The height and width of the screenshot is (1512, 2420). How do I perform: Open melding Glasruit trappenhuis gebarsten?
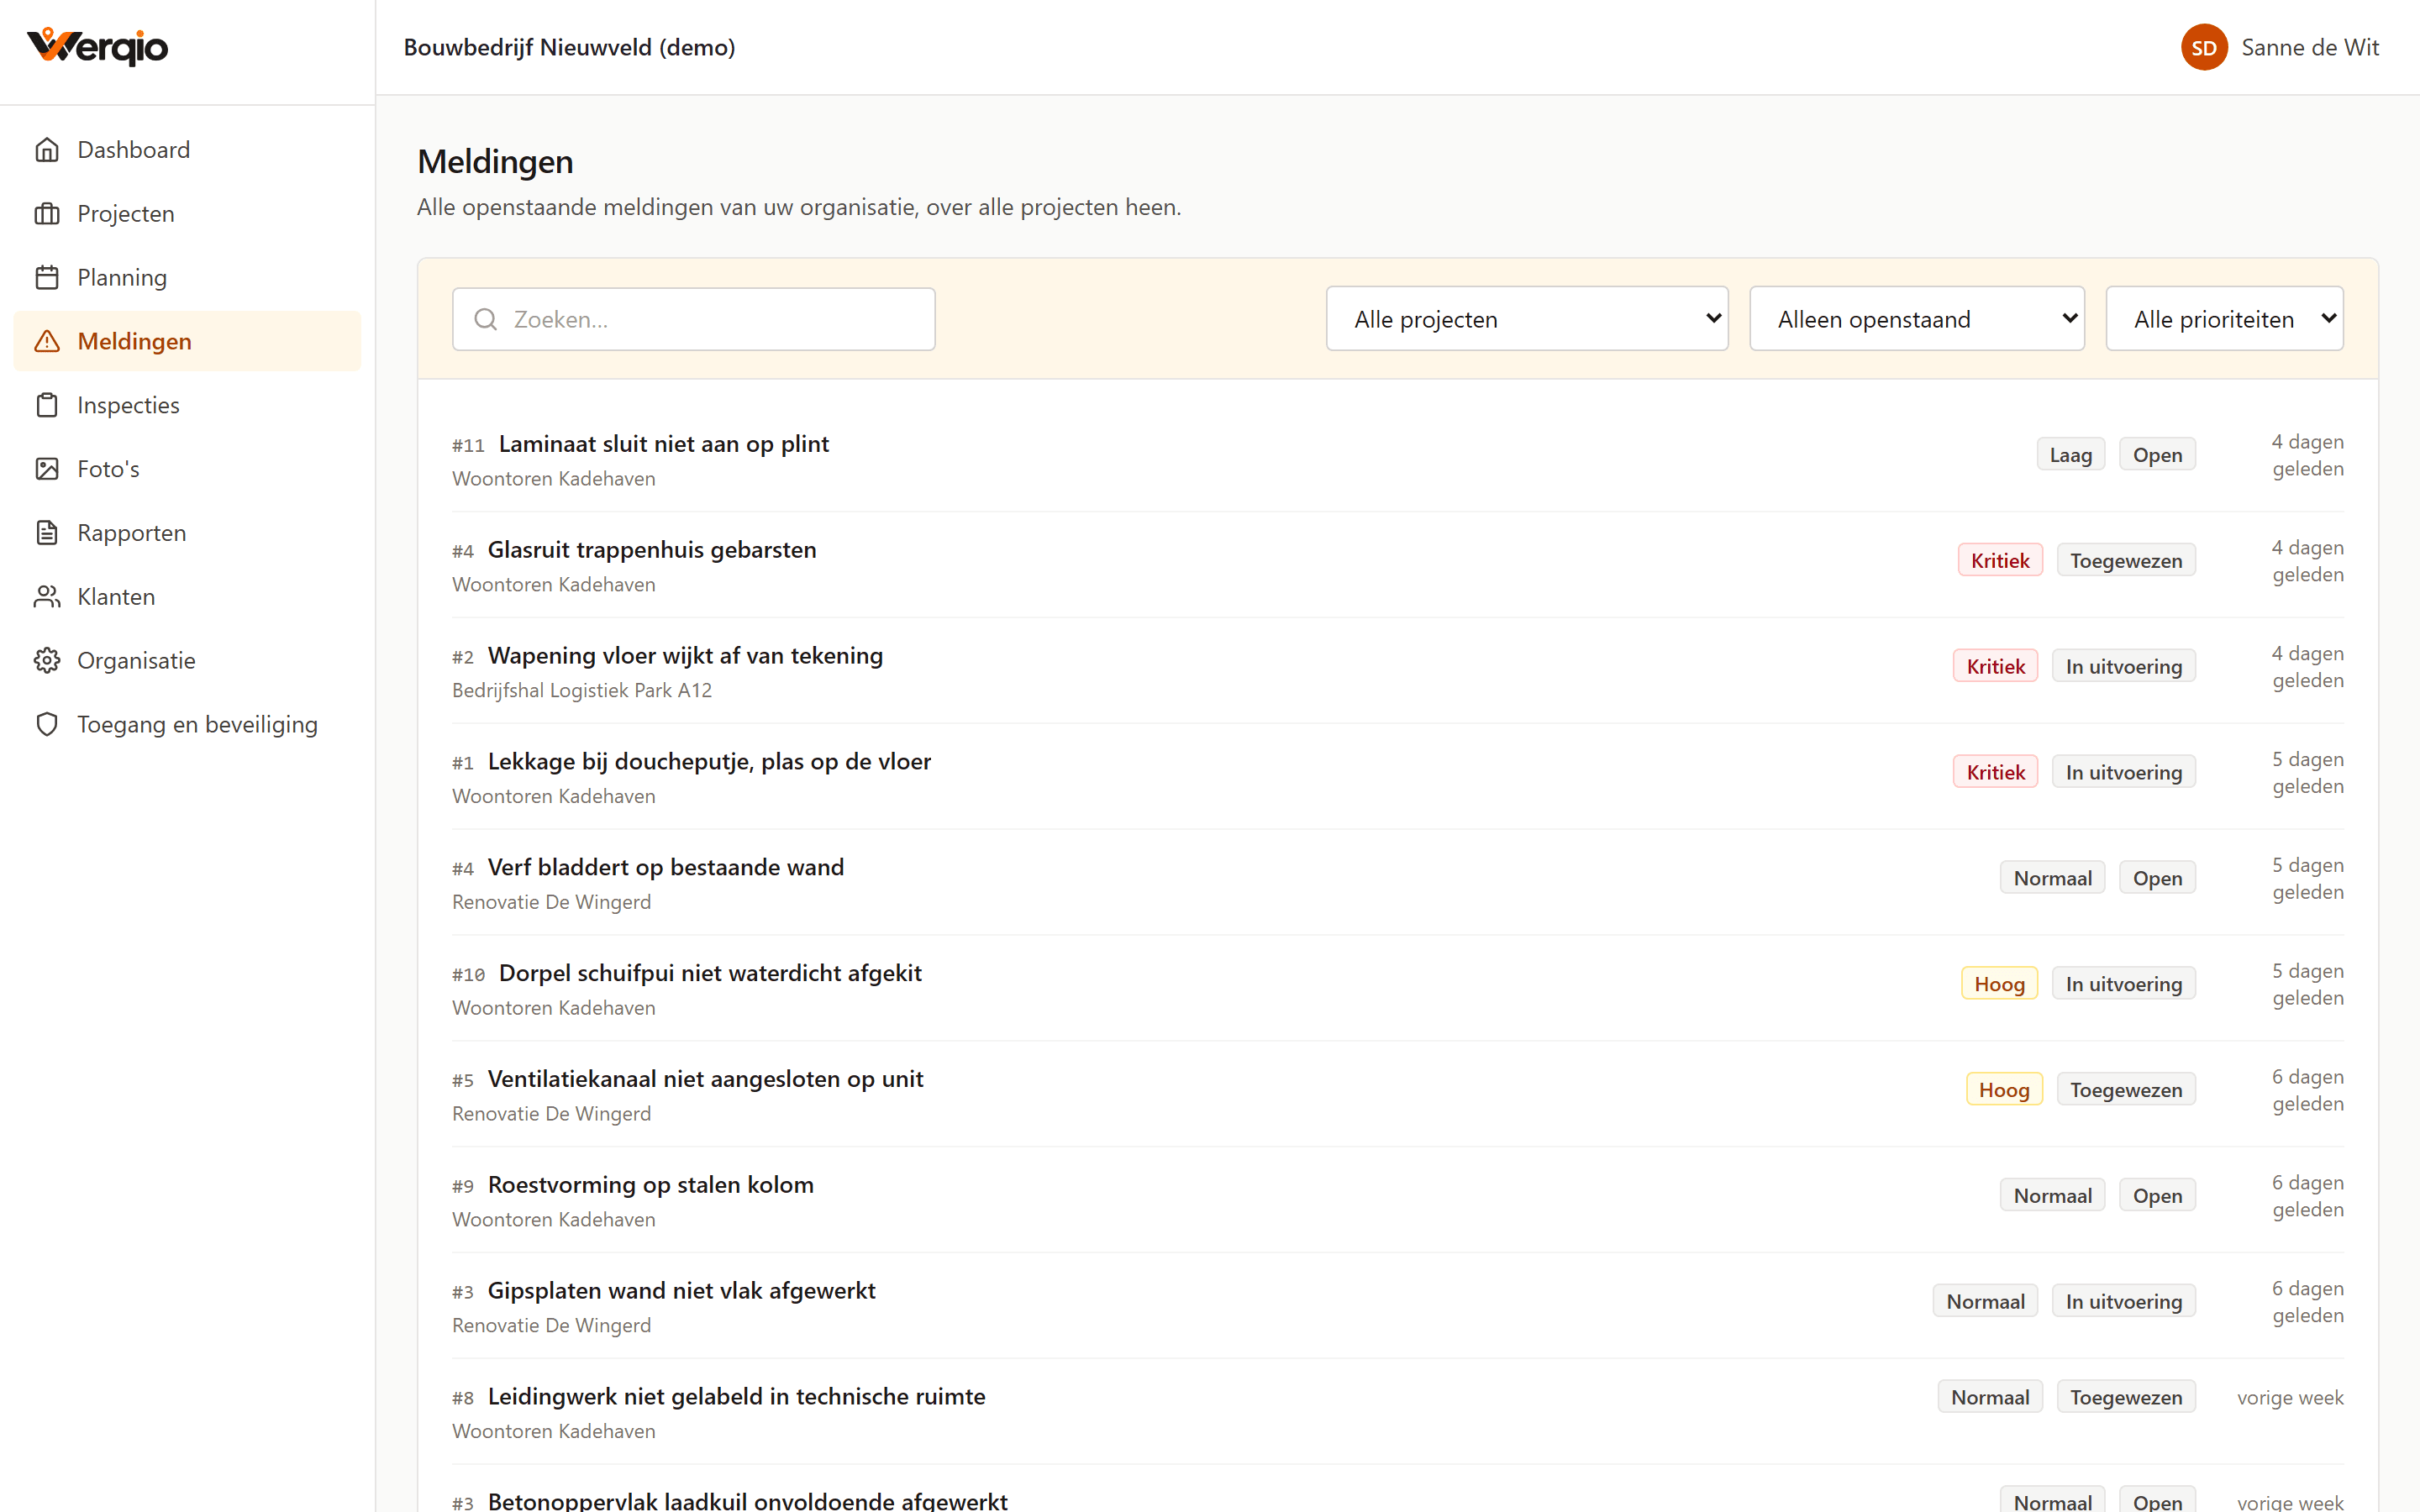click(x=652, y=550)
